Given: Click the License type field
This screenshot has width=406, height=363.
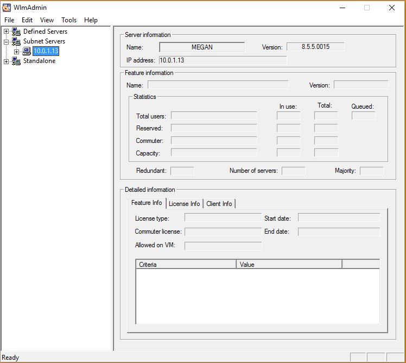Looking at the screenshot, I should 223,217.
